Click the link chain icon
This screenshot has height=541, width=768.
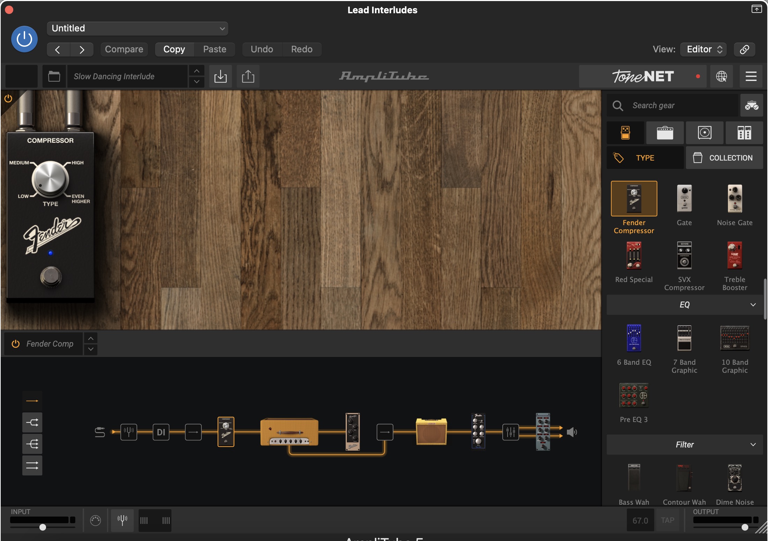pos(745,49)
